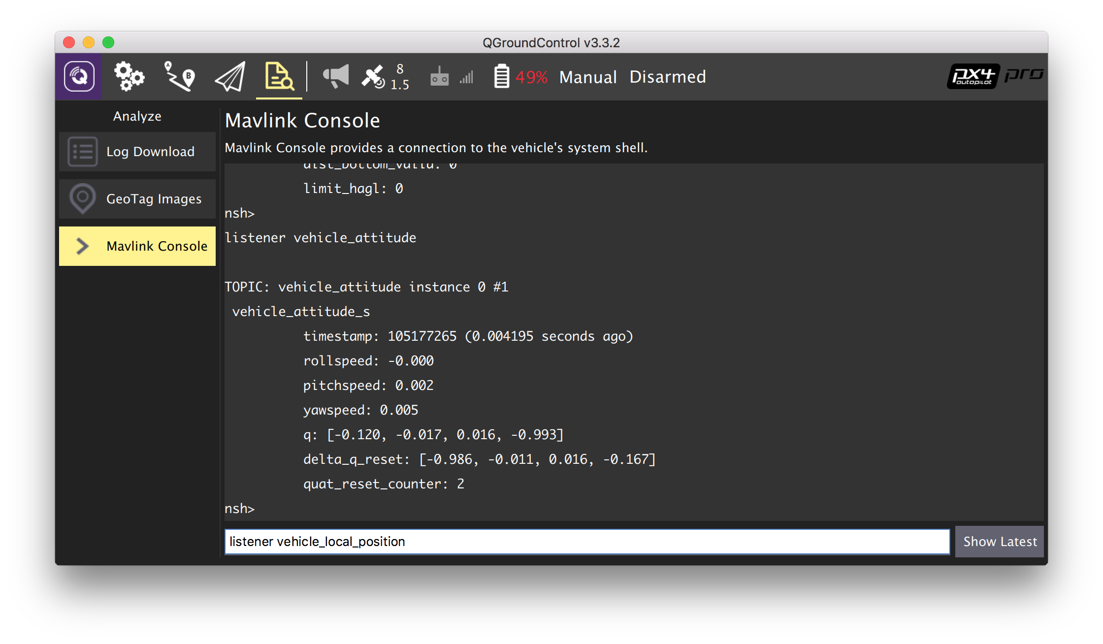Clear the listener vehicle_local_position input
Viewport: 1103px width, 644px height.
(589, 541)
